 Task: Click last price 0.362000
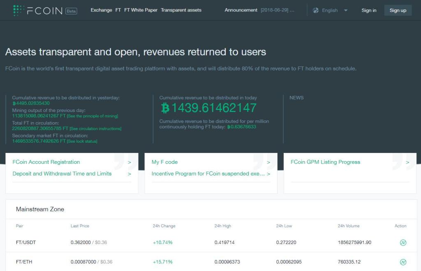[81, 242]
